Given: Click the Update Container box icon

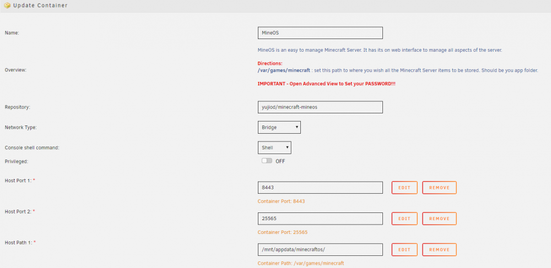Looking at the screenshot, I should click(7, 6).
